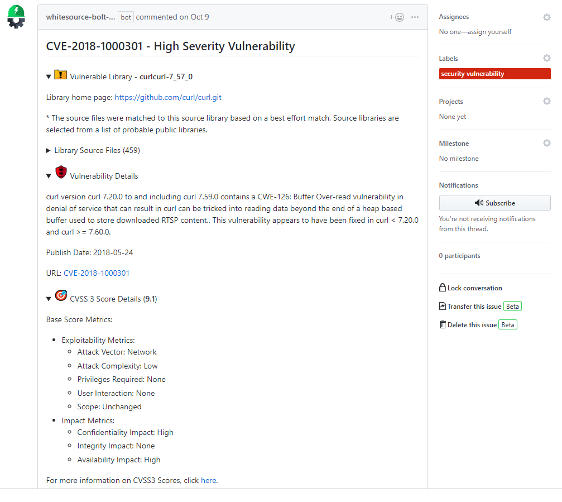Open the comment options kebab menu
562x502 pixels.
click(x=415, y=17)
